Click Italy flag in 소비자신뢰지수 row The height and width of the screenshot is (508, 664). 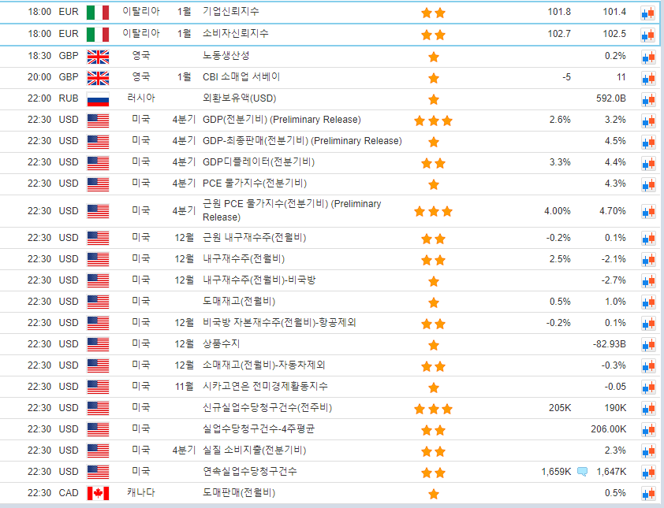click(x=98, y=35)
